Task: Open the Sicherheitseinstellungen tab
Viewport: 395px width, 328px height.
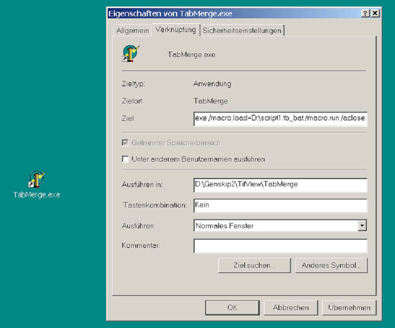Action: [x=242, y=31]
